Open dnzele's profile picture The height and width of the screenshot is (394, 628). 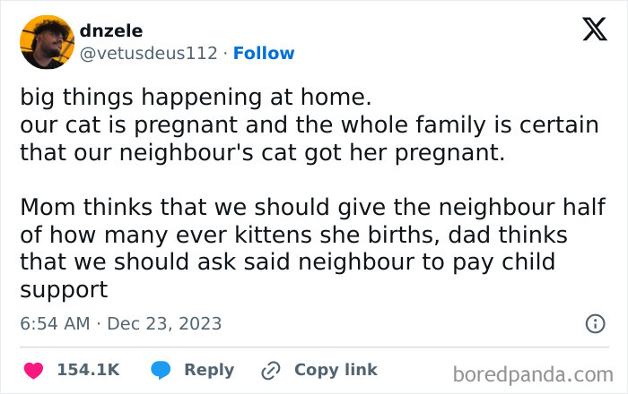pos(46,42)
